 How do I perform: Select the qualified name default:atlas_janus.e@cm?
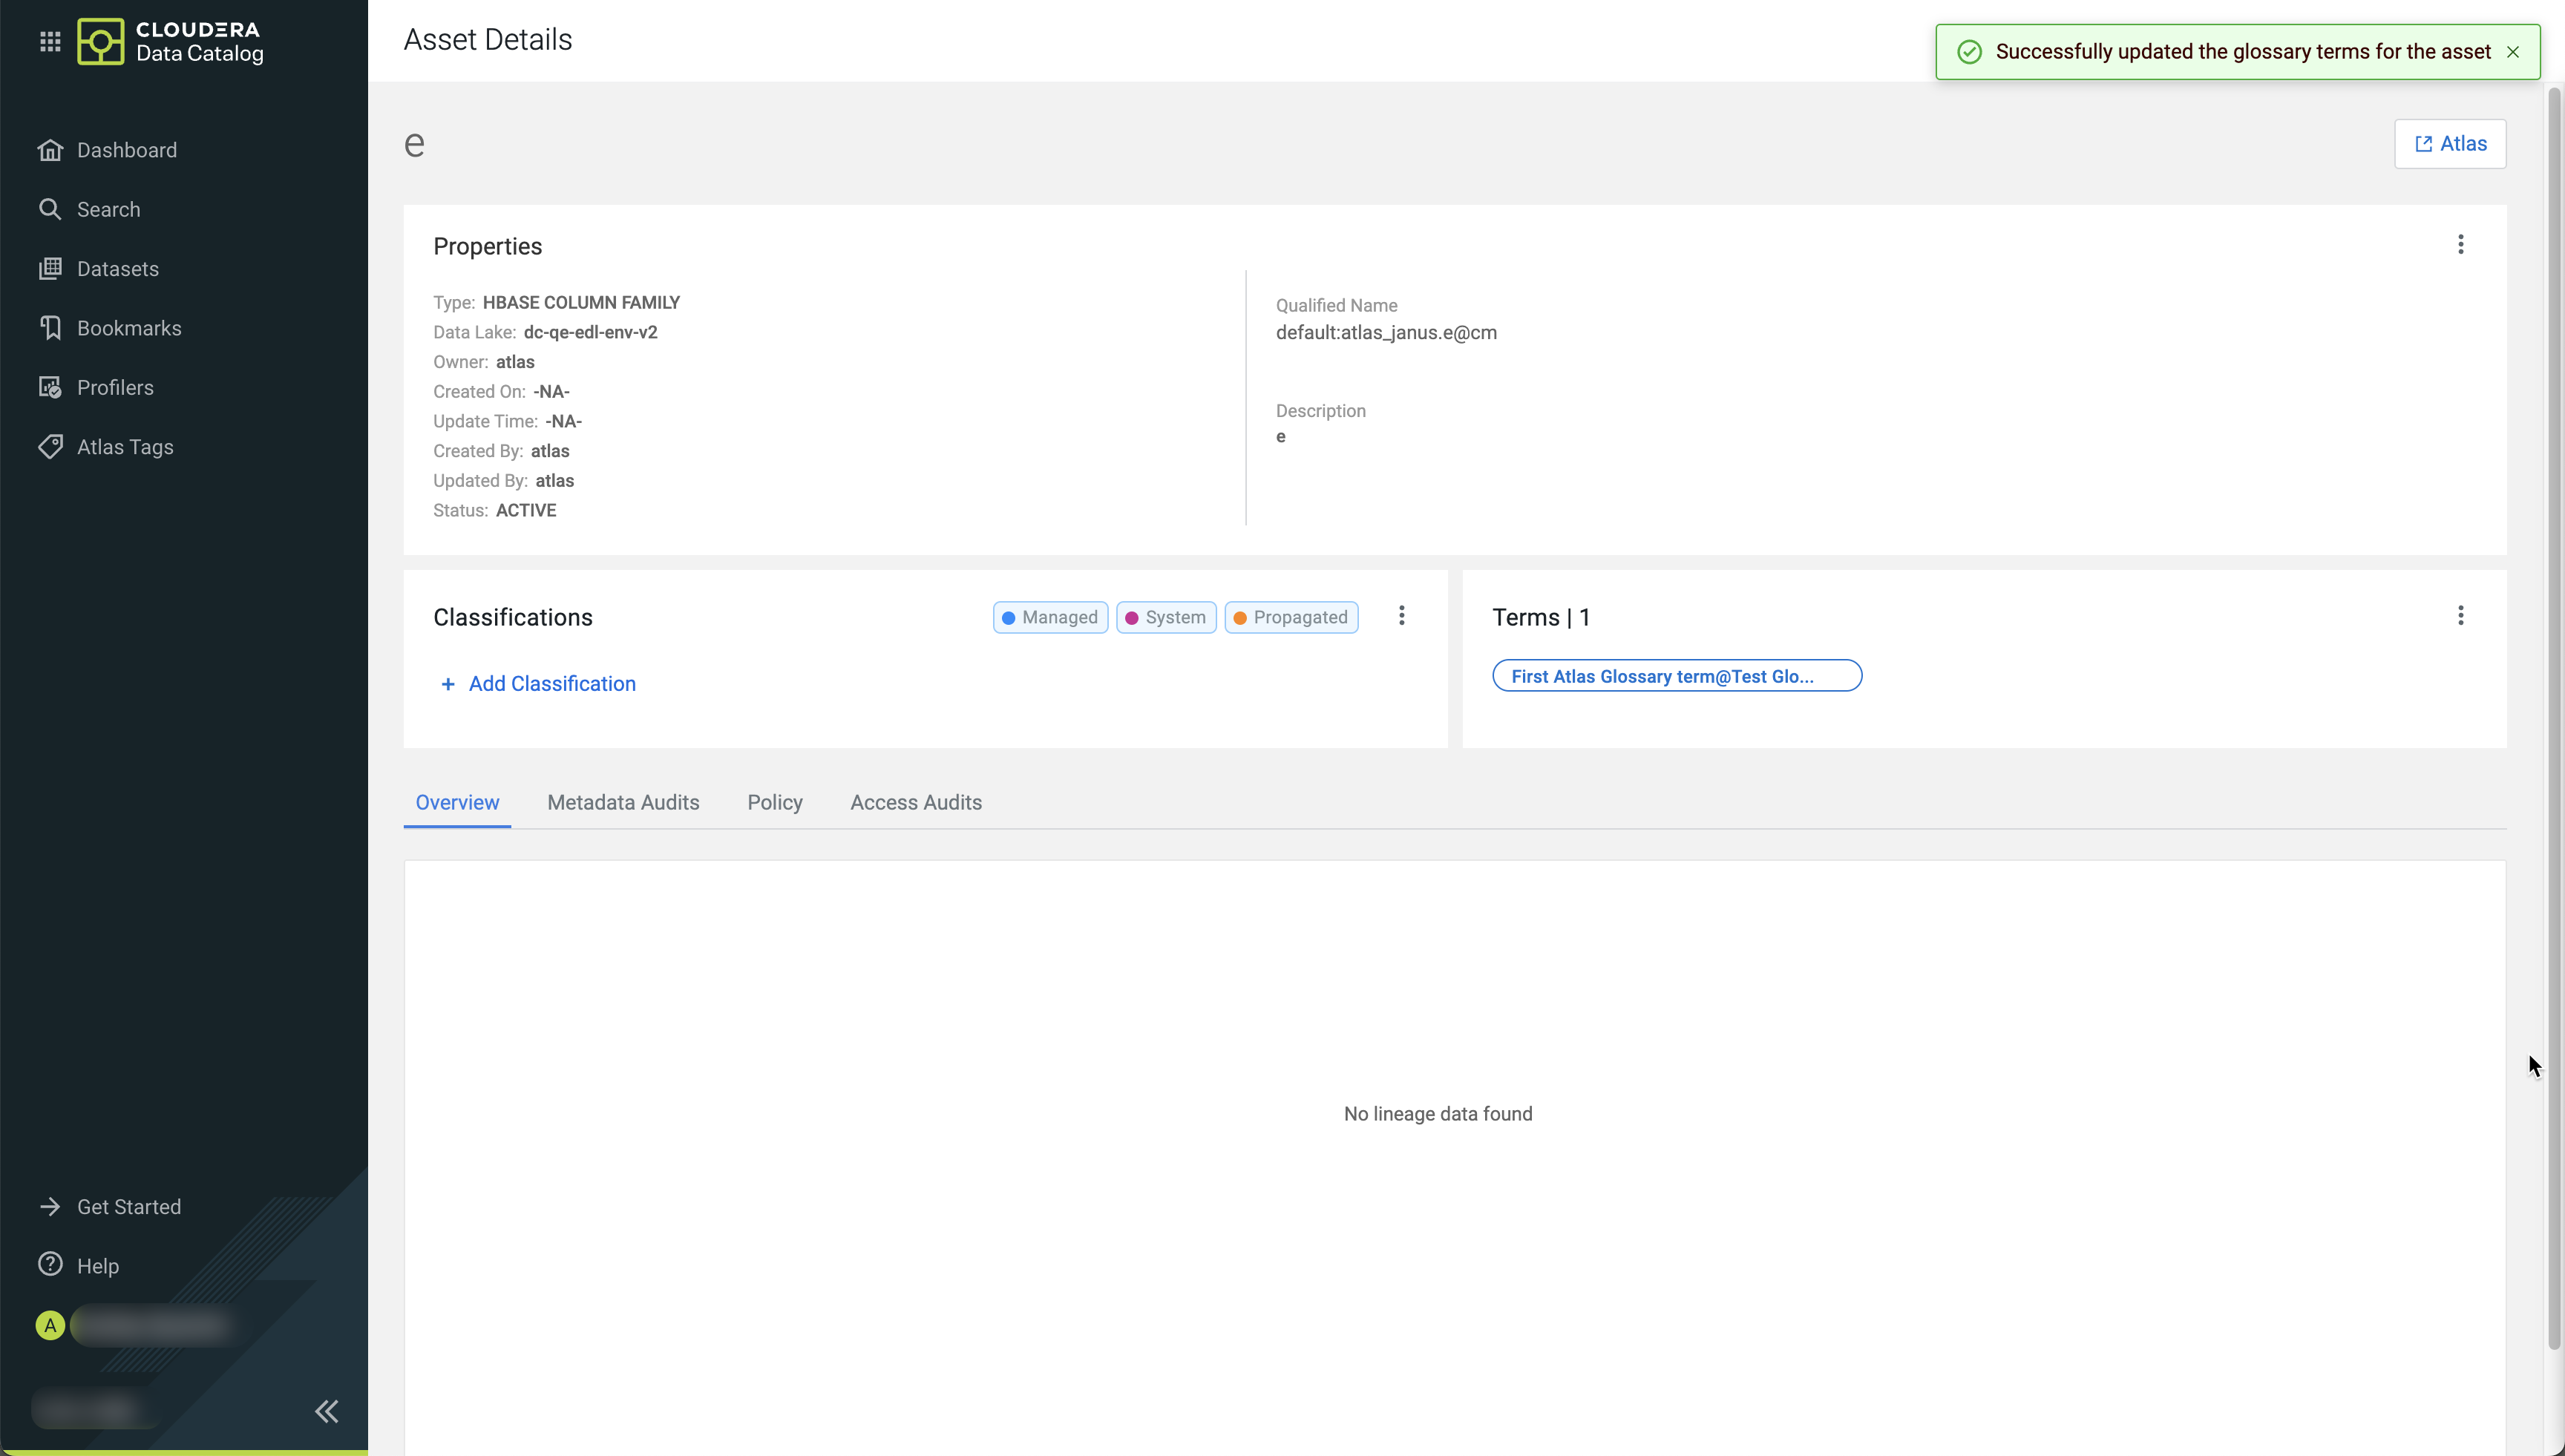tap(1386, 333)
